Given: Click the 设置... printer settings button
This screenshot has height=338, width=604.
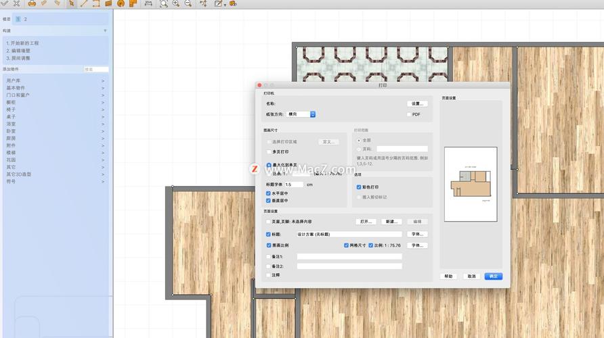Looking at the screenshot, I should (417, 104).
